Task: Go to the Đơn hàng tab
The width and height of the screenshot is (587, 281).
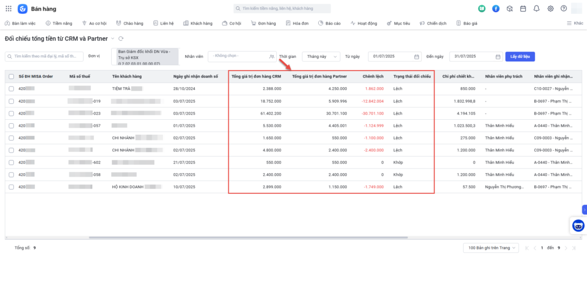Action: tap(263, 24)
